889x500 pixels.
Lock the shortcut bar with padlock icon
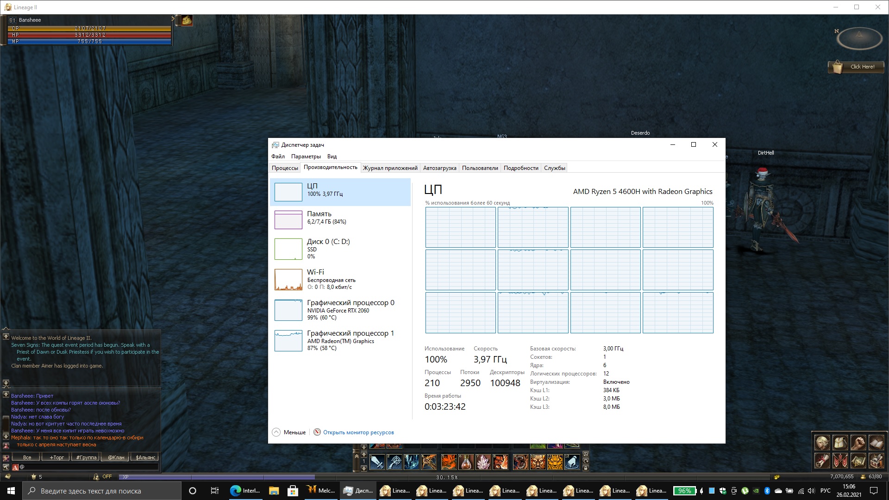coord(586,468)
